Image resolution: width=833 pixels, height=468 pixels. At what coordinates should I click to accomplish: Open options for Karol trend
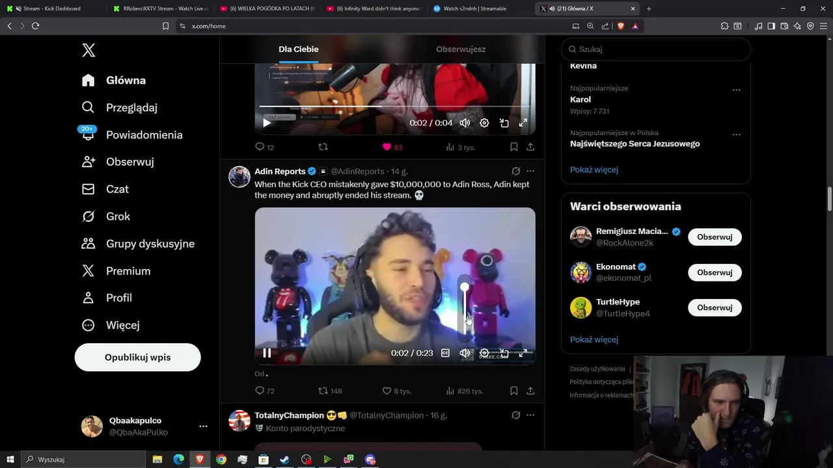pos(736,90)
